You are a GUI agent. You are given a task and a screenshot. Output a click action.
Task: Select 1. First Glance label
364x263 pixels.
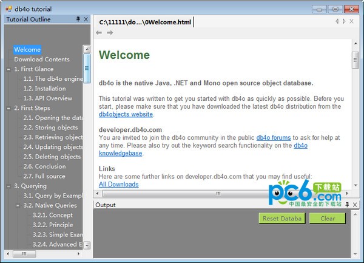(x=33, y=69)
